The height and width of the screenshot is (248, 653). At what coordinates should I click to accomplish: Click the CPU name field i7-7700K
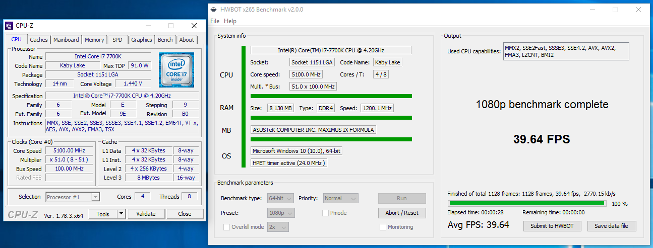331,50
